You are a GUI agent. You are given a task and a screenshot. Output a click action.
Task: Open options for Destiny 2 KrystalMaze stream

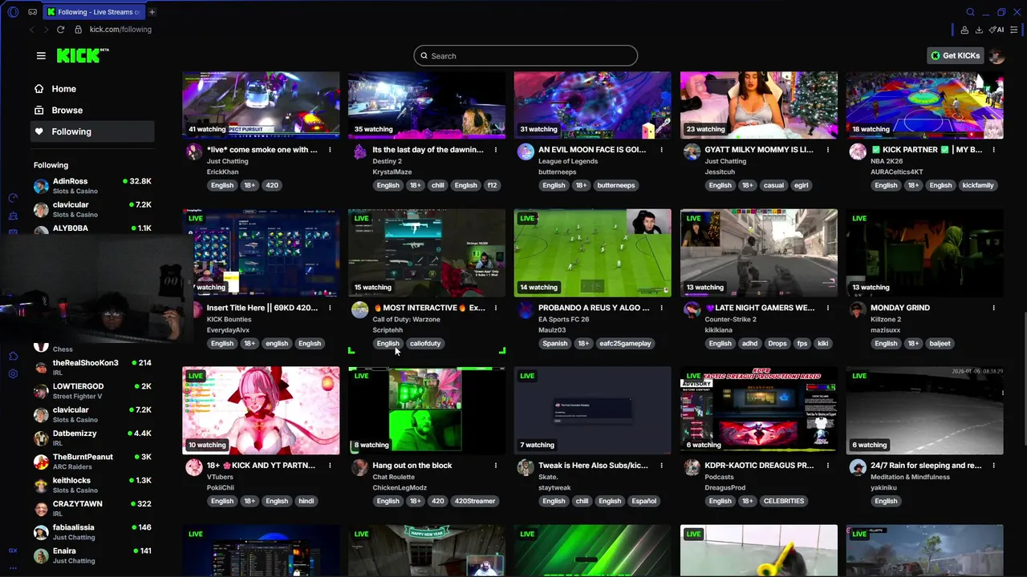click(x=496, y=150)
